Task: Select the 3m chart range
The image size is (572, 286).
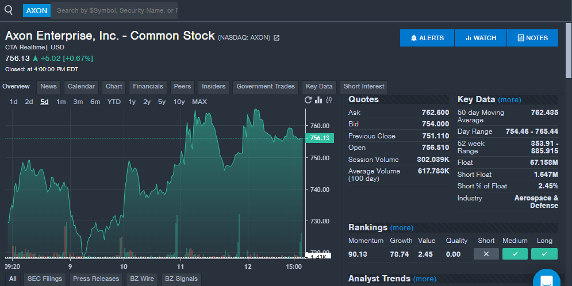Action: (78, 102)
